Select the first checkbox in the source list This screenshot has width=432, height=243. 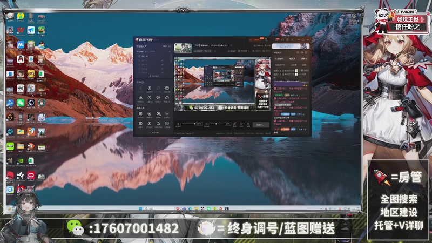[138, 56]
